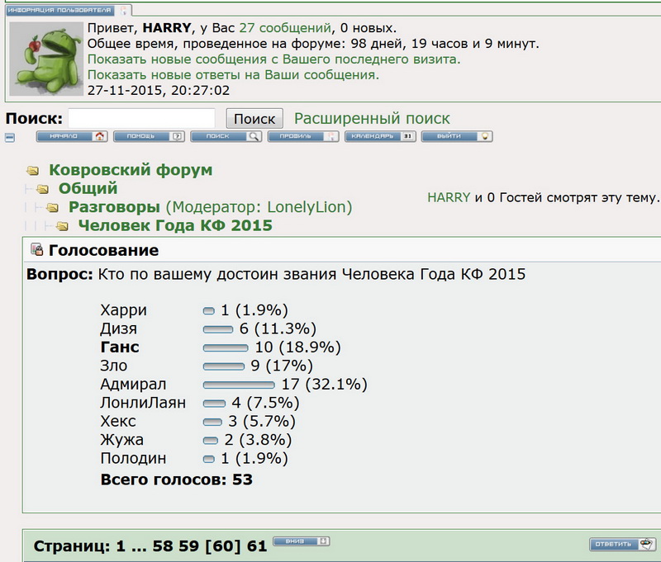Open the ПОИСК search menu button
The image size is (661, 562).
[x=226, y=136]
